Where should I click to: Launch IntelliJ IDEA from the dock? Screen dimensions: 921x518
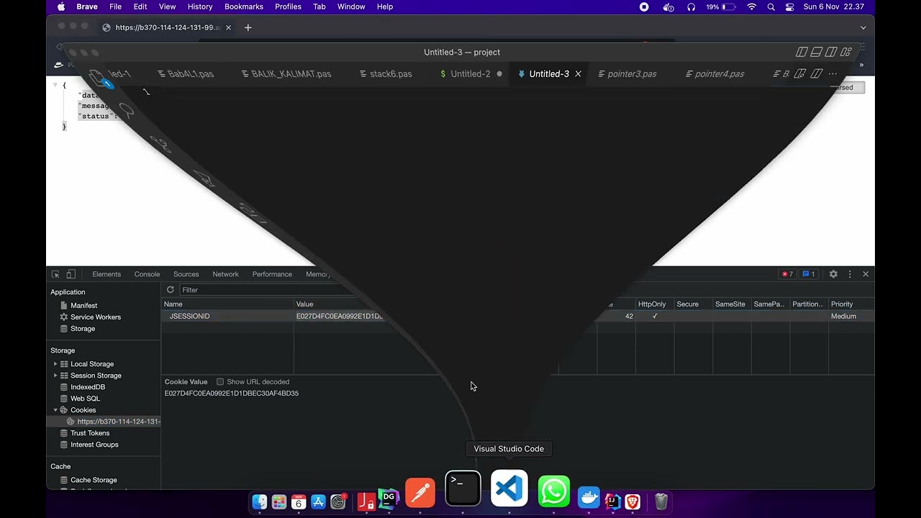tap(612, 501)
